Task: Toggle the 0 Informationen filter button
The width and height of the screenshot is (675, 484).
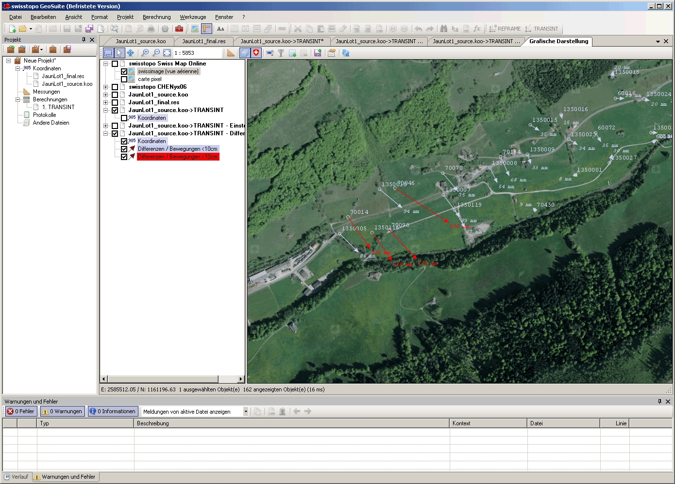Action: tap(113, 411)
